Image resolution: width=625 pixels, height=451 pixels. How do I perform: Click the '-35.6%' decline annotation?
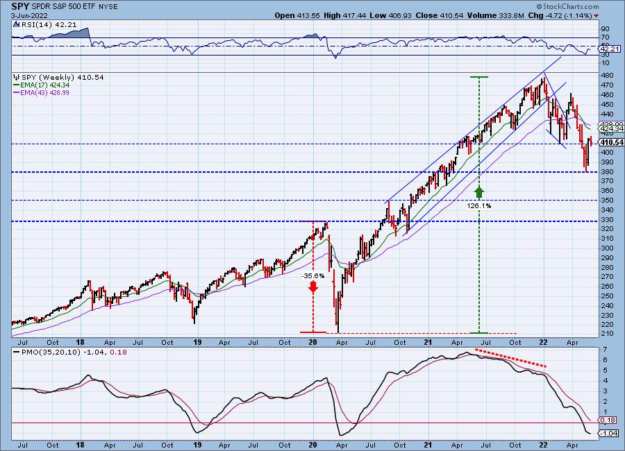(x=313, y=275)
